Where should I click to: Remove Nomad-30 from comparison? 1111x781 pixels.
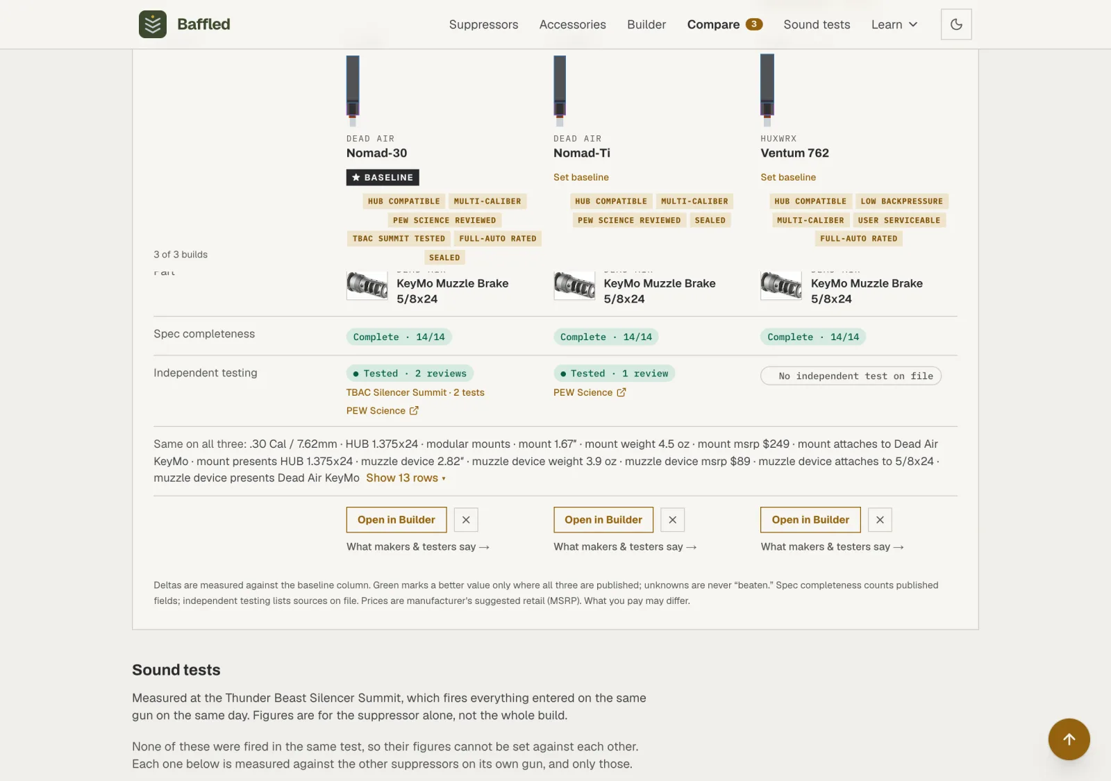(x=466, y=519)
